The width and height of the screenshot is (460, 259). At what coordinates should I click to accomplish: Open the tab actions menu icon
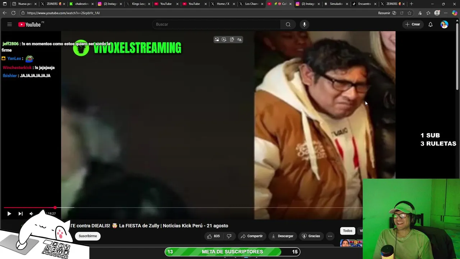click(5, 4)
